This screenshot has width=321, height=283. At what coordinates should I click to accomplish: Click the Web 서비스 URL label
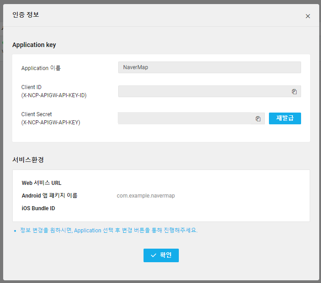(42, 183)
